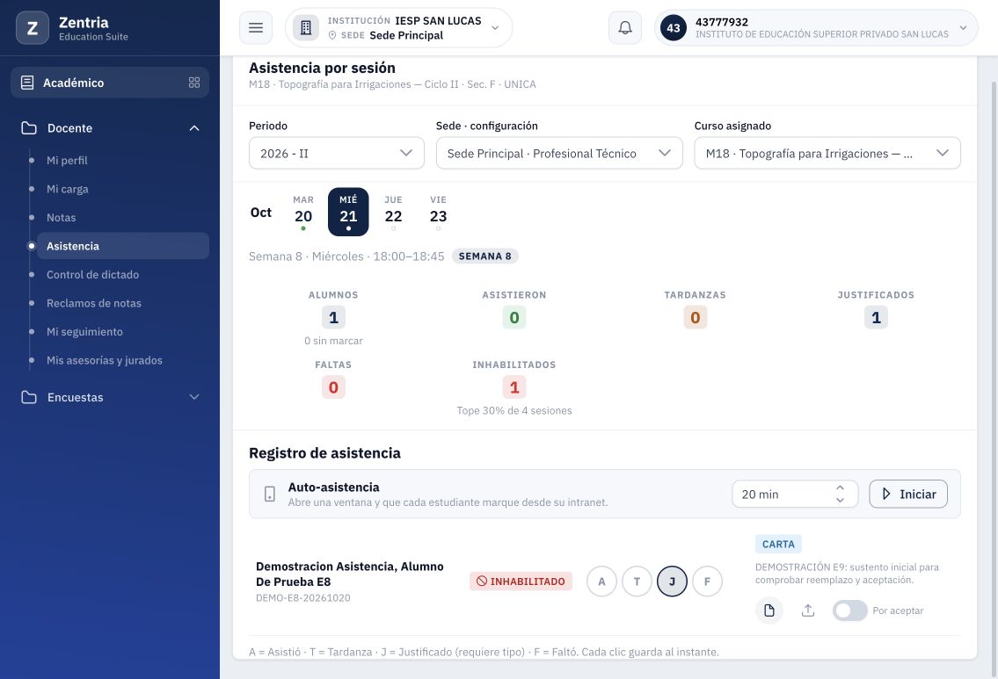The height and width of the screenshot is (679, 998).
Task: Toggle the Por aceptar switch
Action: click(x=849, y=610)
